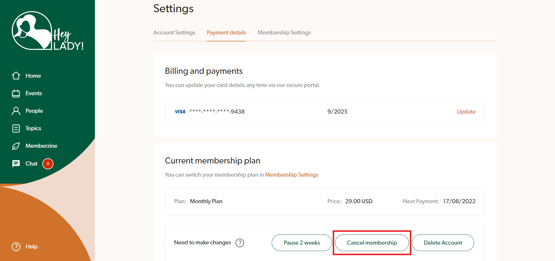Click Update to change card details

point(466,112)
